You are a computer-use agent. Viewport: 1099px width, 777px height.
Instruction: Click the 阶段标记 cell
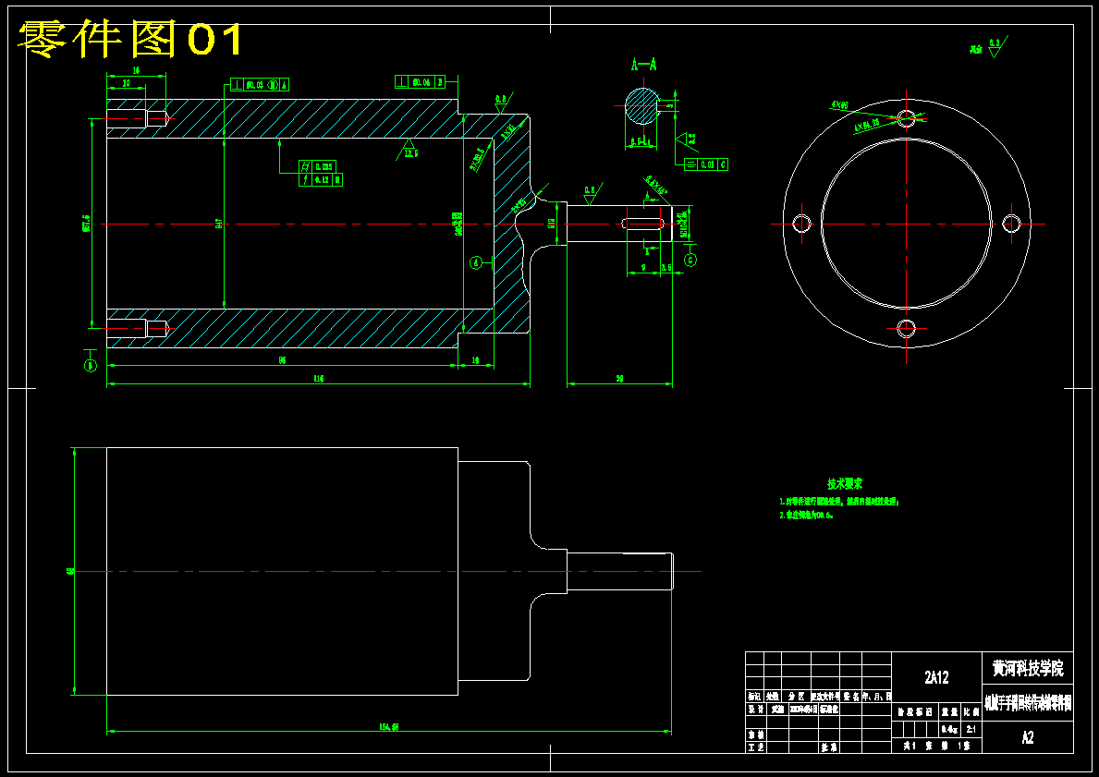tap(915, 712)
